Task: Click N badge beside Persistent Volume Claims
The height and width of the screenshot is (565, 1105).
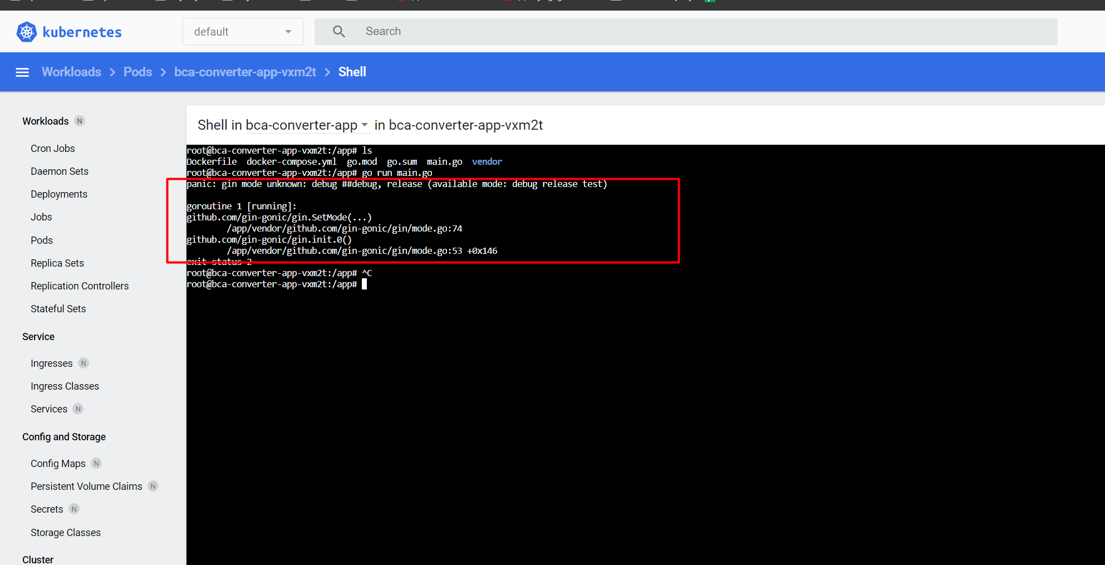Action: click(x=153, y=487)
